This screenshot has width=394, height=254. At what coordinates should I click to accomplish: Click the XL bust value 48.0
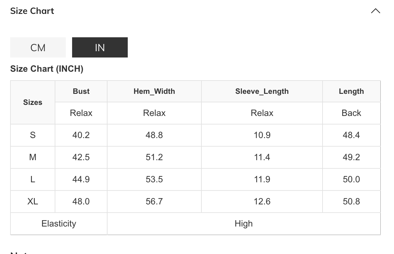click(x=81, y=202)
